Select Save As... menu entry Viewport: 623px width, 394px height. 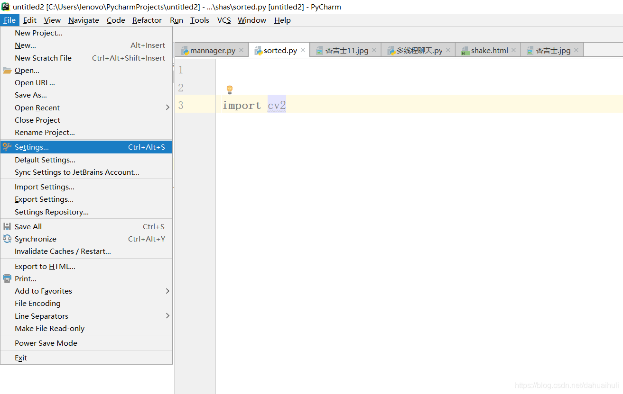86,95
